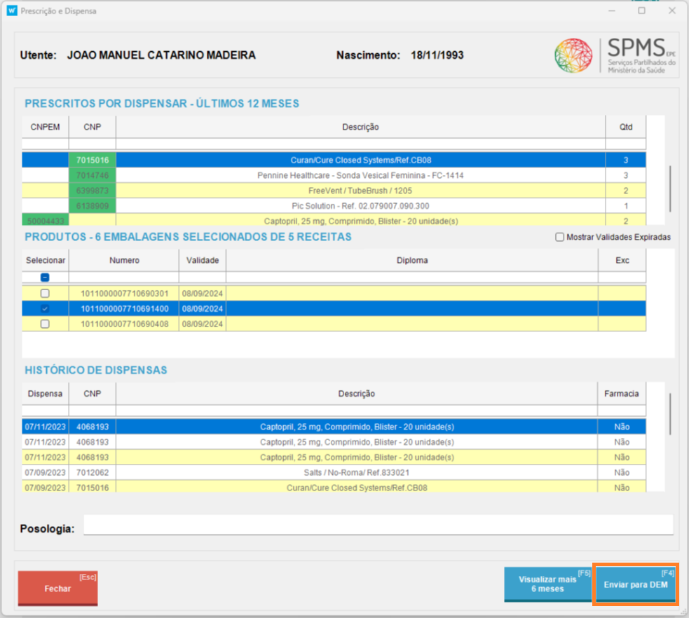Viewport: 689px width, 618px height.
Task: Click the Descrição column header in prescritos table
Action: 360,127
